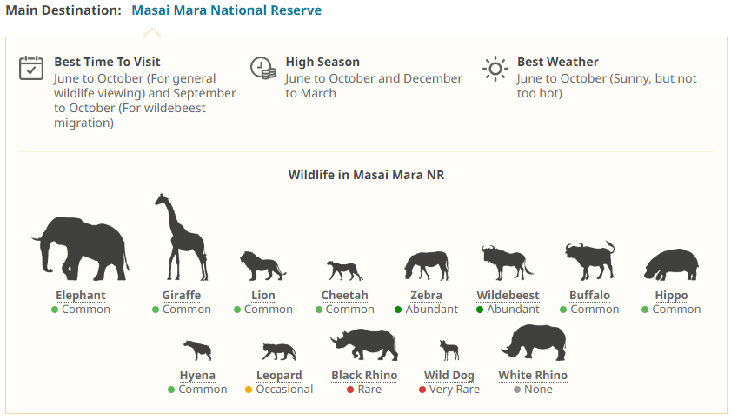731x420 pixels.
Task: Click the cheetah silhouette icon
Action: [x=344, y=270]
